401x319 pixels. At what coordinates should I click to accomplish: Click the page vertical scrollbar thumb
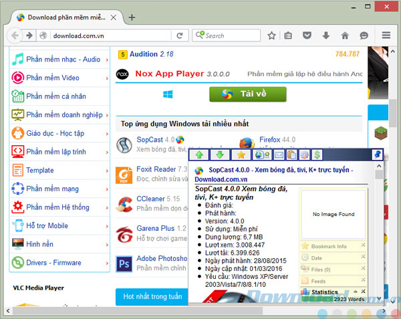[x=392, y=113]
